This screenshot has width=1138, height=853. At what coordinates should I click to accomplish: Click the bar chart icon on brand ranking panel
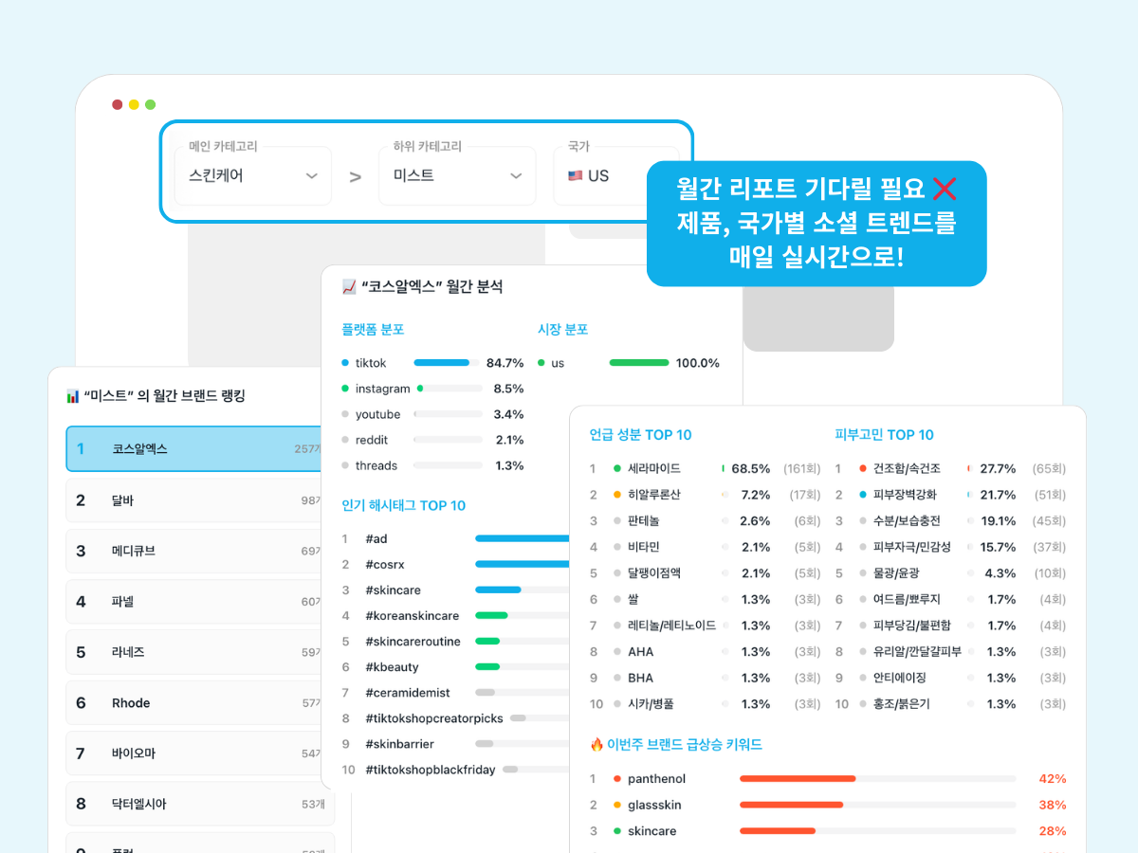click(x=74, y=396)
